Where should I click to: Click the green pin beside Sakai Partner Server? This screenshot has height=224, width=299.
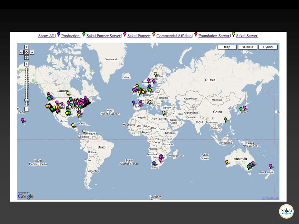tap(84, 35)
